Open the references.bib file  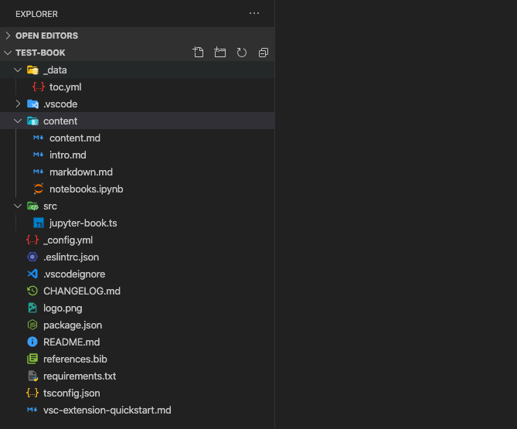coord(75,359)
